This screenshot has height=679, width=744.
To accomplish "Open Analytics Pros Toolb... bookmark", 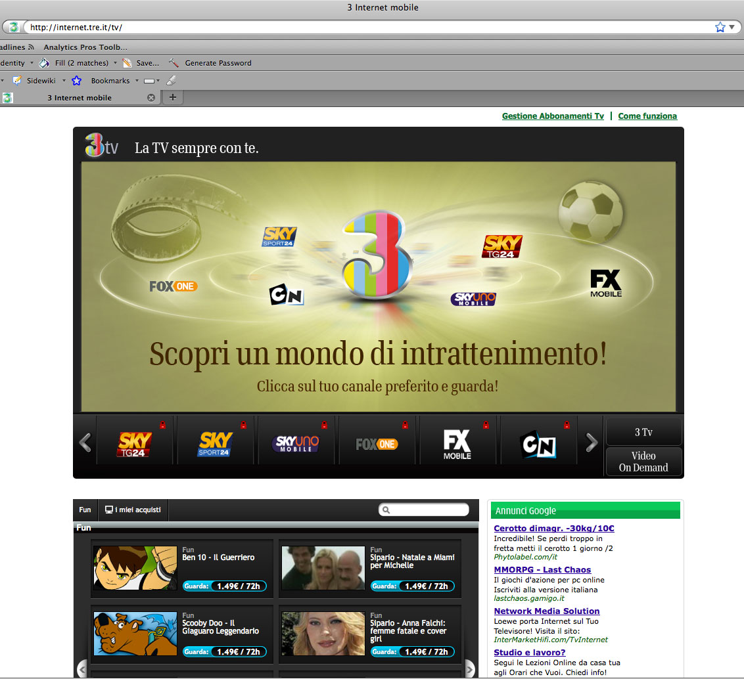I will click(x=85, y=47).
